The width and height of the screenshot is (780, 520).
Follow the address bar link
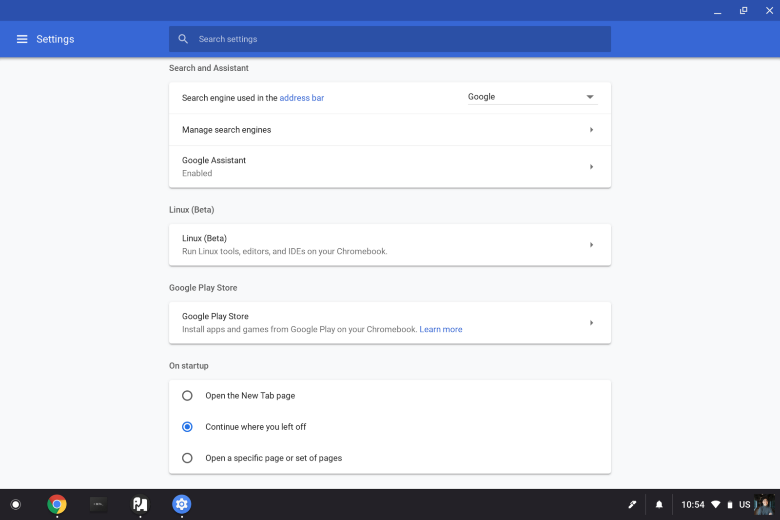301,98
